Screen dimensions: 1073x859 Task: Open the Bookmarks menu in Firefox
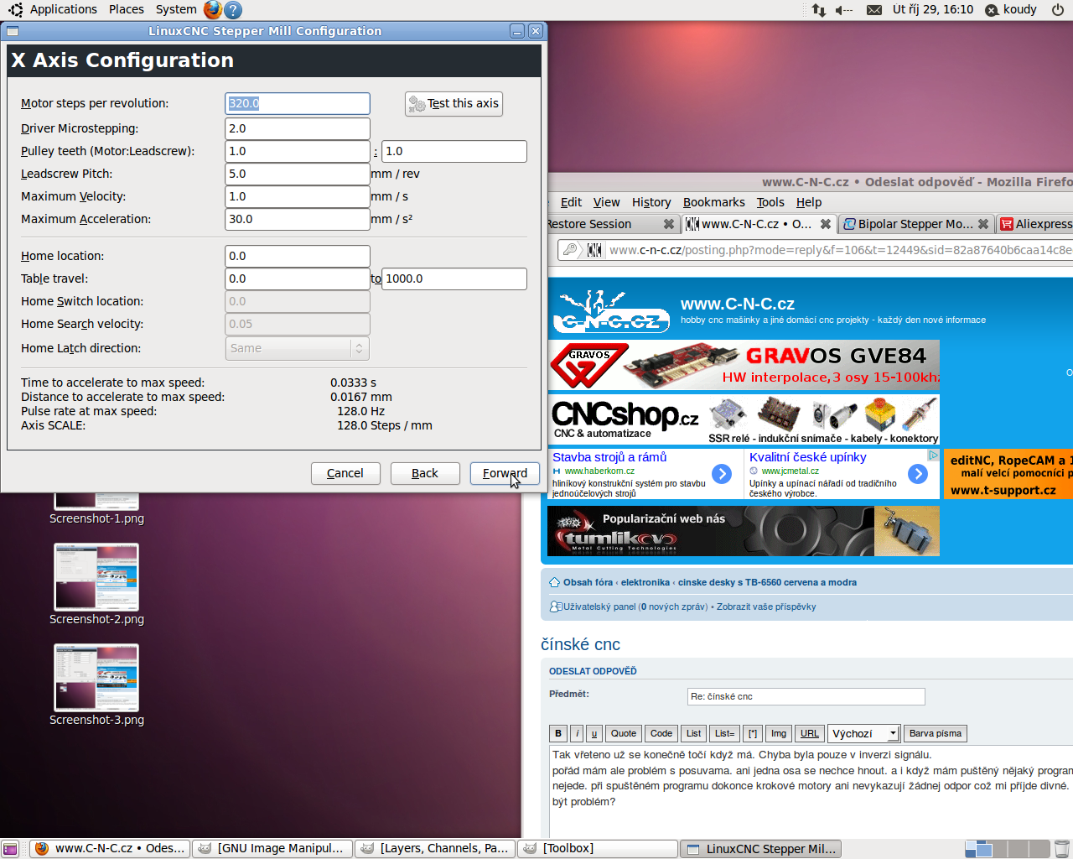(x=713, y=202)
